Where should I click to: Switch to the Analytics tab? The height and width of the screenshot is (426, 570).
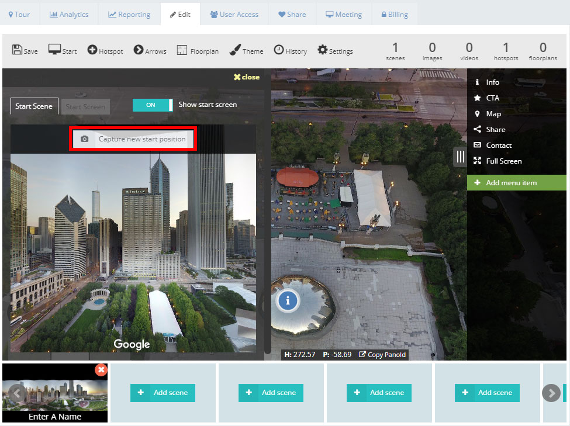(69, 15)
